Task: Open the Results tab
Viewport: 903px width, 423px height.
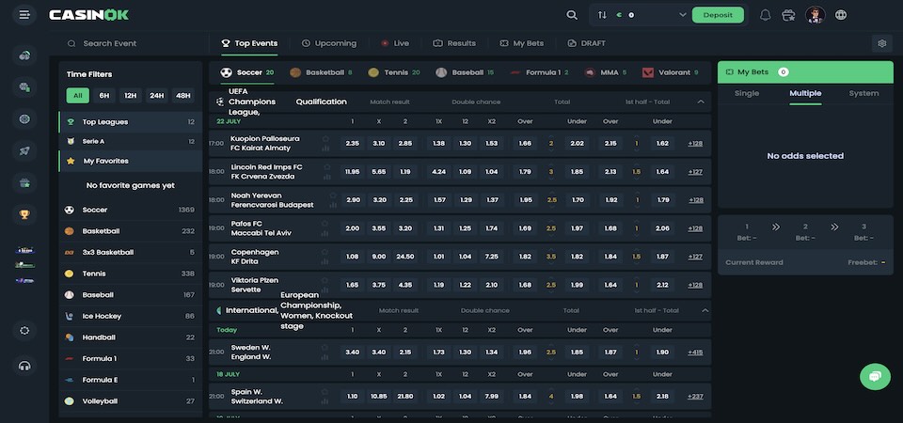Action: (x=454, y=43)
